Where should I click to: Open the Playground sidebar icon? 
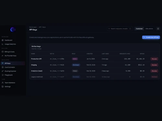coord(3,75)
